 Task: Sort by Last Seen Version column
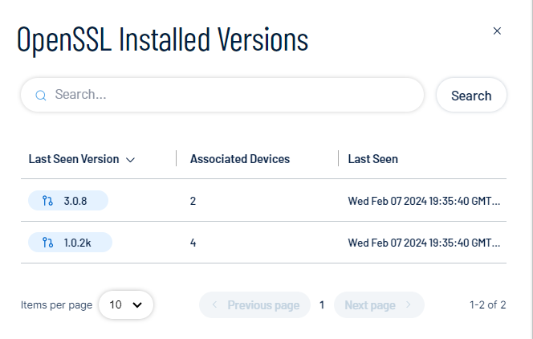coord(74,159)
